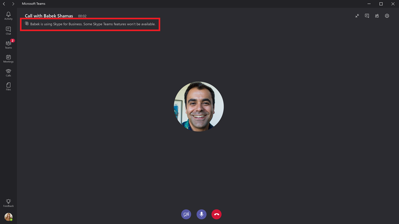Mute the microphone
399x224 pixels.
click(x=201, y=214)
